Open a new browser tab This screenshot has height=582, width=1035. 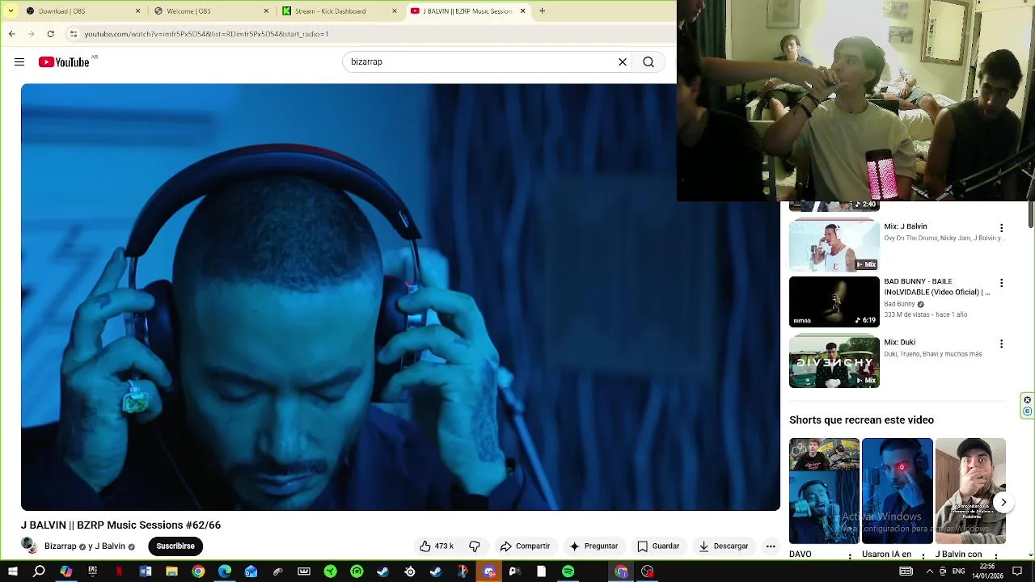tap(543, 11)
